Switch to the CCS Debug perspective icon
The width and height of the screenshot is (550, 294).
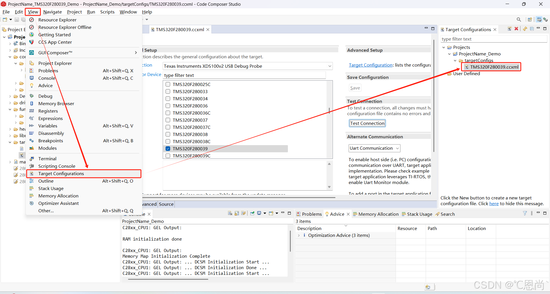[545, 19]
